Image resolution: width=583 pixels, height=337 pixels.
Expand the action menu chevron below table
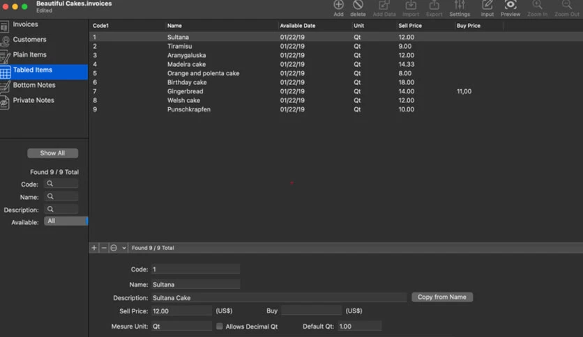(x=124, y=248)
